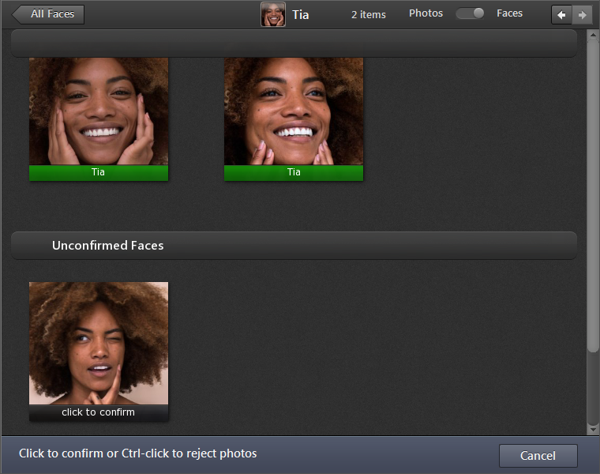This screenshot has width=600, height=474.
Task: Click the Unconfirmed Faces section header
Action: 294,246
